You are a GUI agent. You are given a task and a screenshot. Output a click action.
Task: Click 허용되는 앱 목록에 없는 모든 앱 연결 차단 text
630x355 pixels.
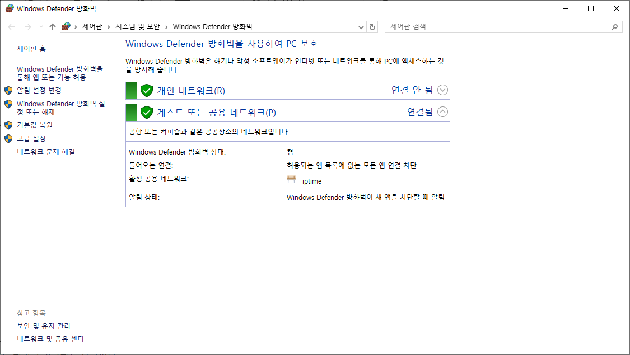pos(352,165)
